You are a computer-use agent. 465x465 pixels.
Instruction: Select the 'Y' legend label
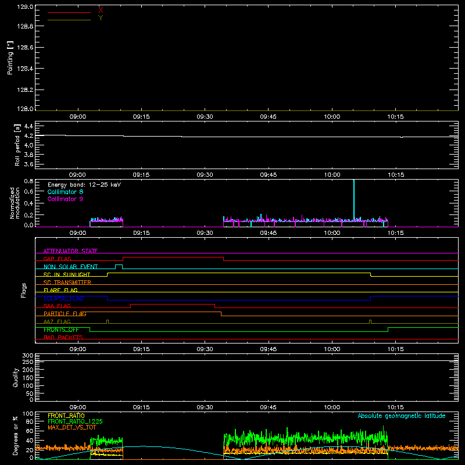101,18
